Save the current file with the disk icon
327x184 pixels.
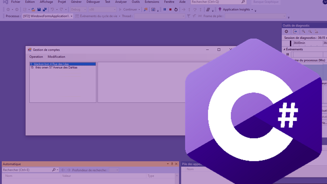39,9
